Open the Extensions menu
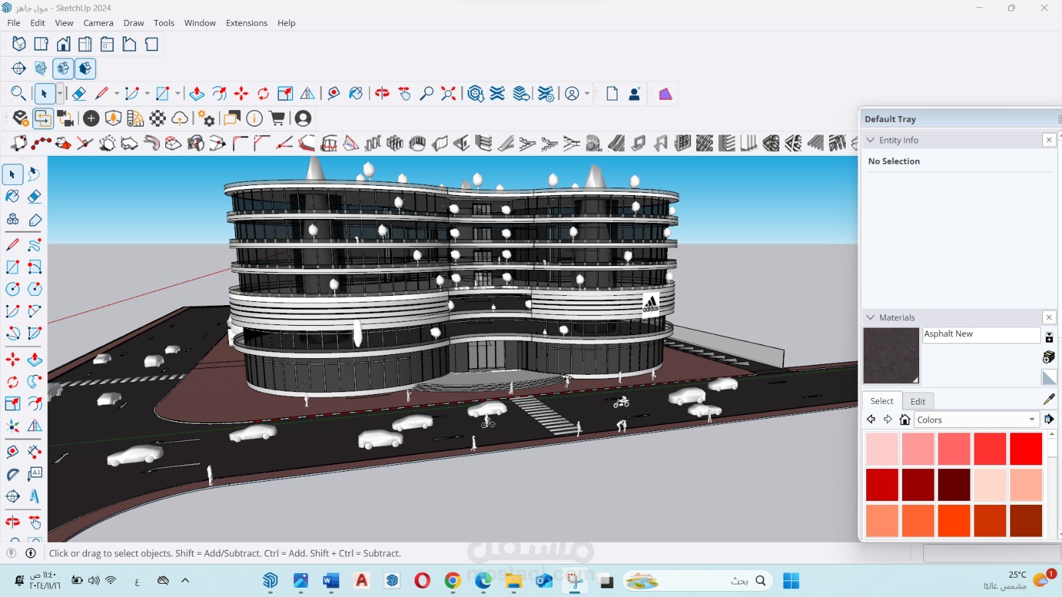Screen dimensions: 1062x597 click(247, 23)
